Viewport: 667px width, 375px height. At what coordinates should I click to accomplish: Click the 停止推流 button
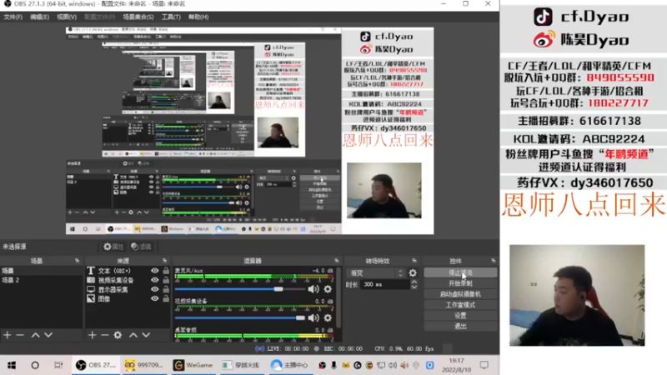pyautogui.click(x=460, y=272)
